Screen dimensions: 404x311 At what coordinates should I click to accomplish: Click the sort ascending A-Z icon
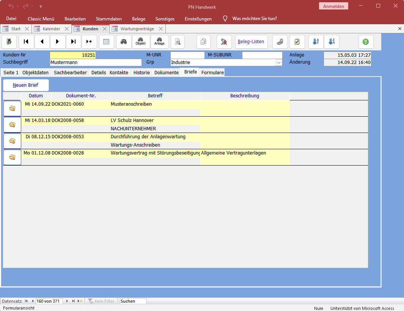pos(316,42)
